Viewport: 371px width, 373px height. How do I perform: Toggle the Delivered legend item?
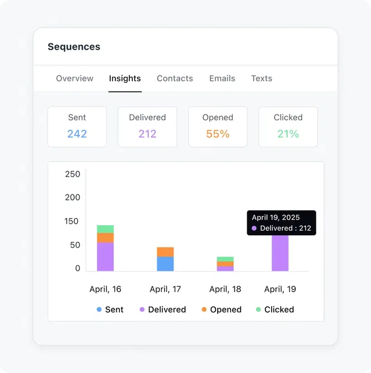click(x=163, y=310)
